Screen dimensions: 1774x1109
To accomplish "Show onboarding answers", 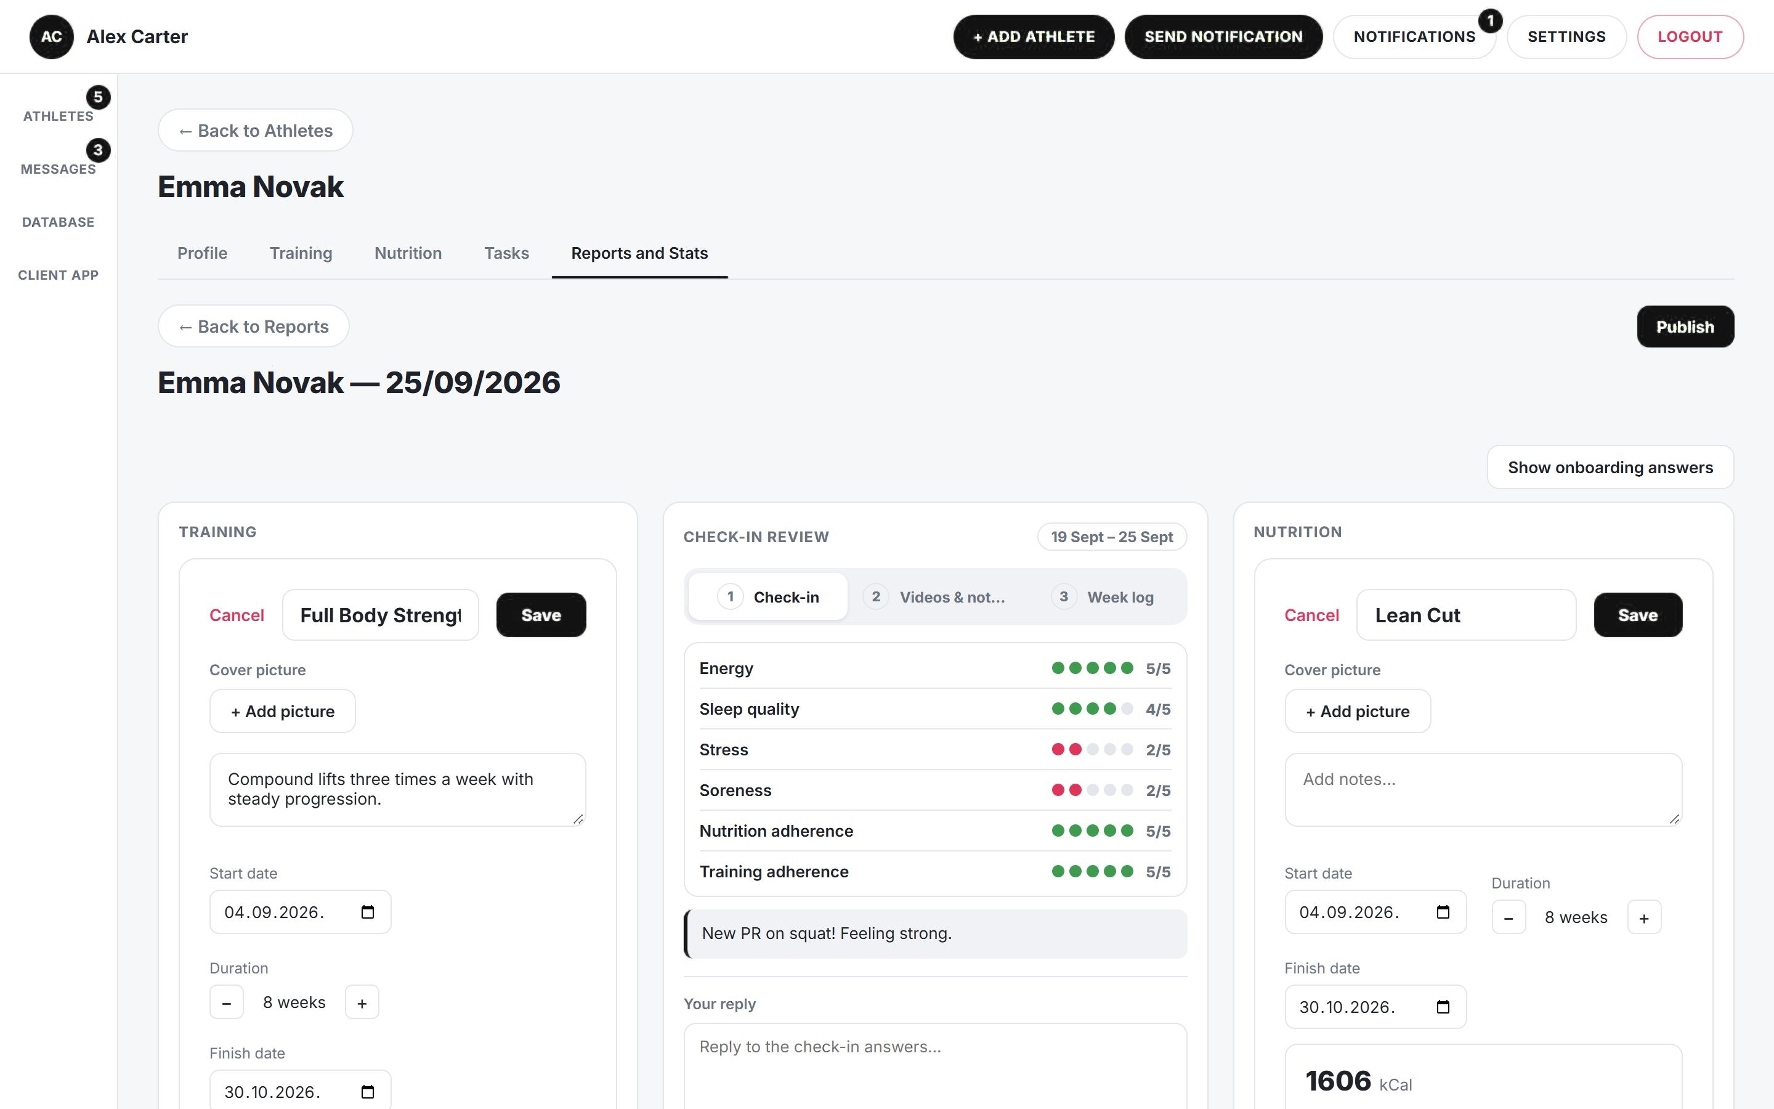I will [x=1610, y=467].
